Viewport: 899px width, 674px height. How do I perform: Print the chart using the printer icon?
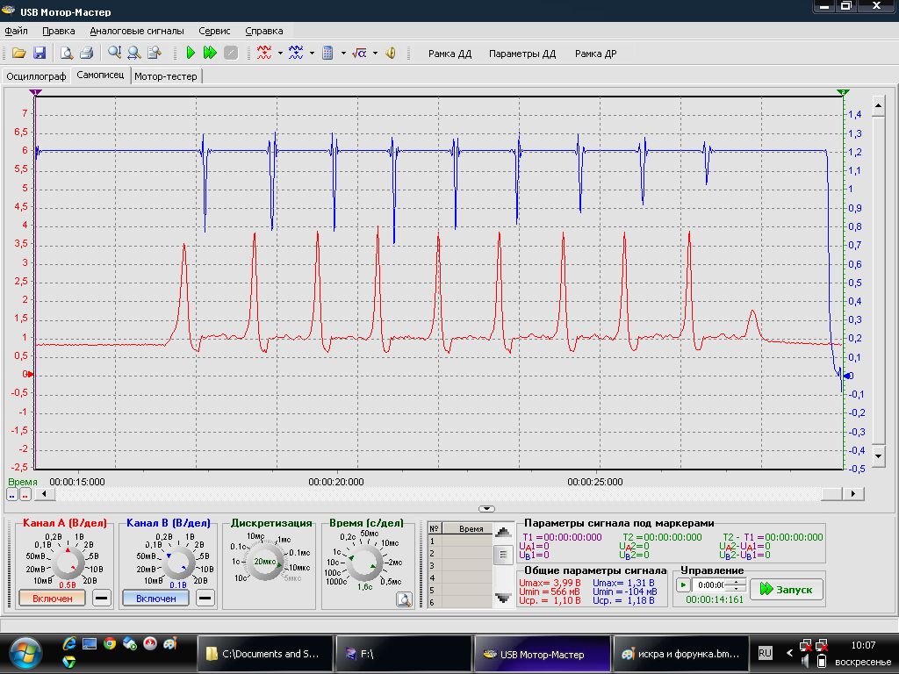click(x=87, y=54)
